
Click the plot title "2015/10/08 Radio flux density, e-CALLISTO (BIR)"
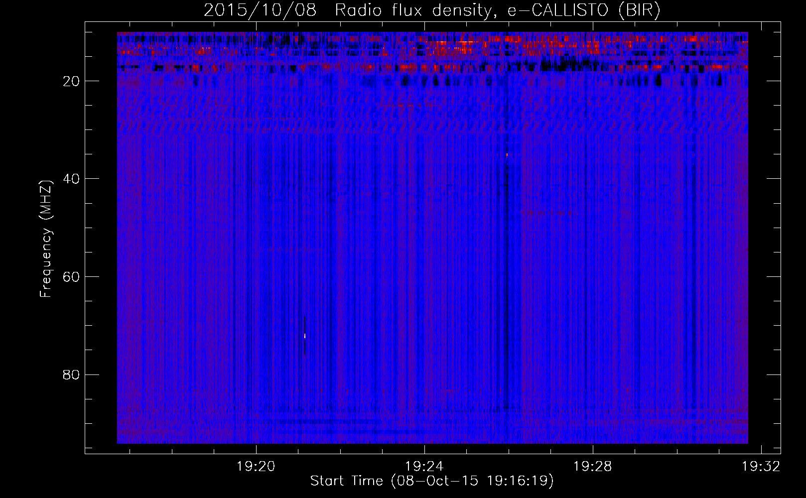(432, 10)
